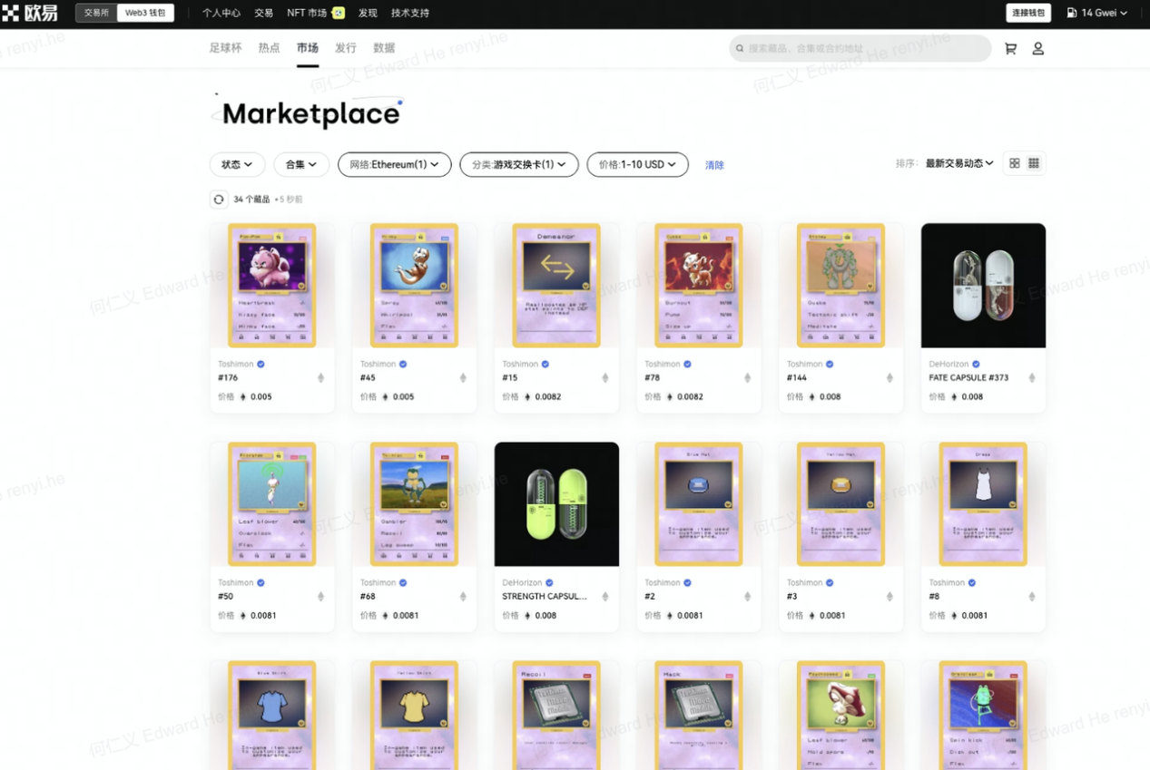The height and width of the screenshot is (770, 1150).
Task: Open the 足球杯 tab
Action: coord(226,48)
